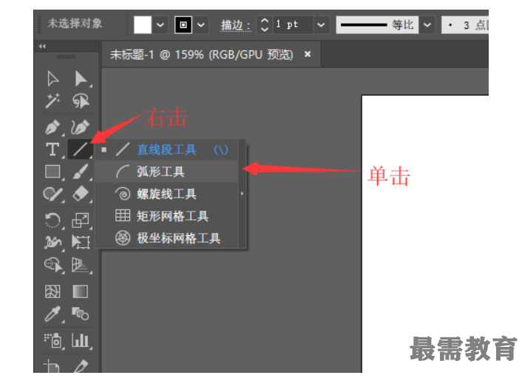Select the Artboard tool
Viewport: 522px width, 378px height.
(52, 365)
